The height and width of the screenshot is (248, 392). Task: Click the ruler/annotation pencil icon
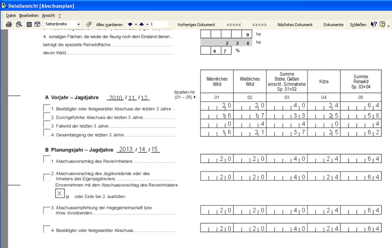(88, 24)
